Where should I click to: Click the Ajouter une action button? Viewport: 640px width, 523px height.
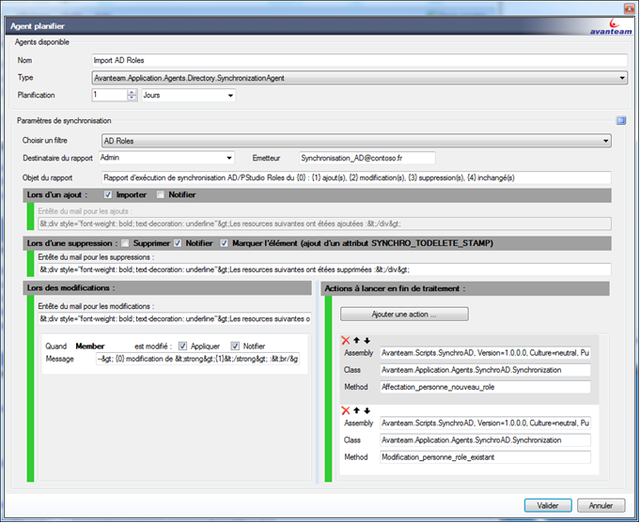pos(404,314)
